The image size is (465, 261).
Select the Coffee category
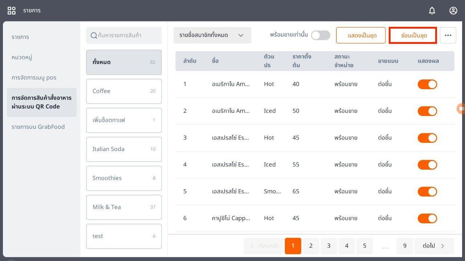tap(124, 91)
